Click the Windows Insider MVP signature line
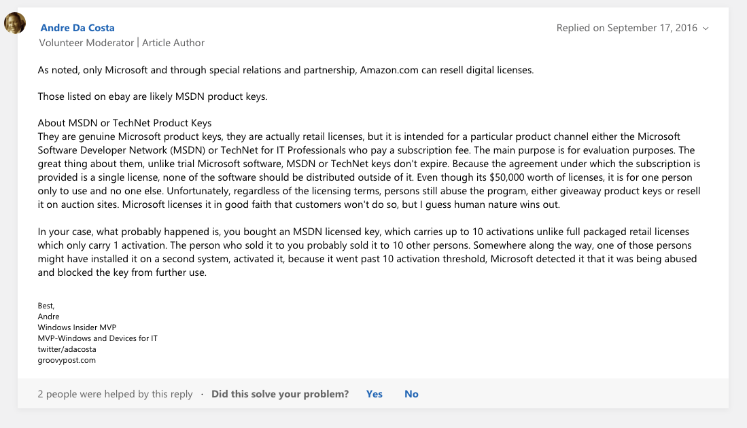The height and width of the screenshot is (428, 747). point(77,327)
